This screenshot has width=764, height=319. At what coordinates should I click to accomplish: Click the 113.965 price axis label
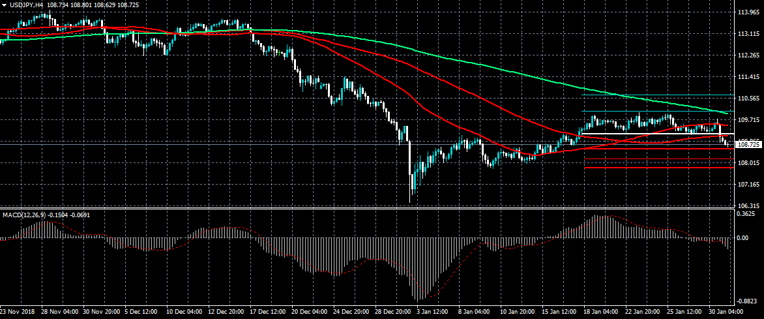(x=748, y=12)
